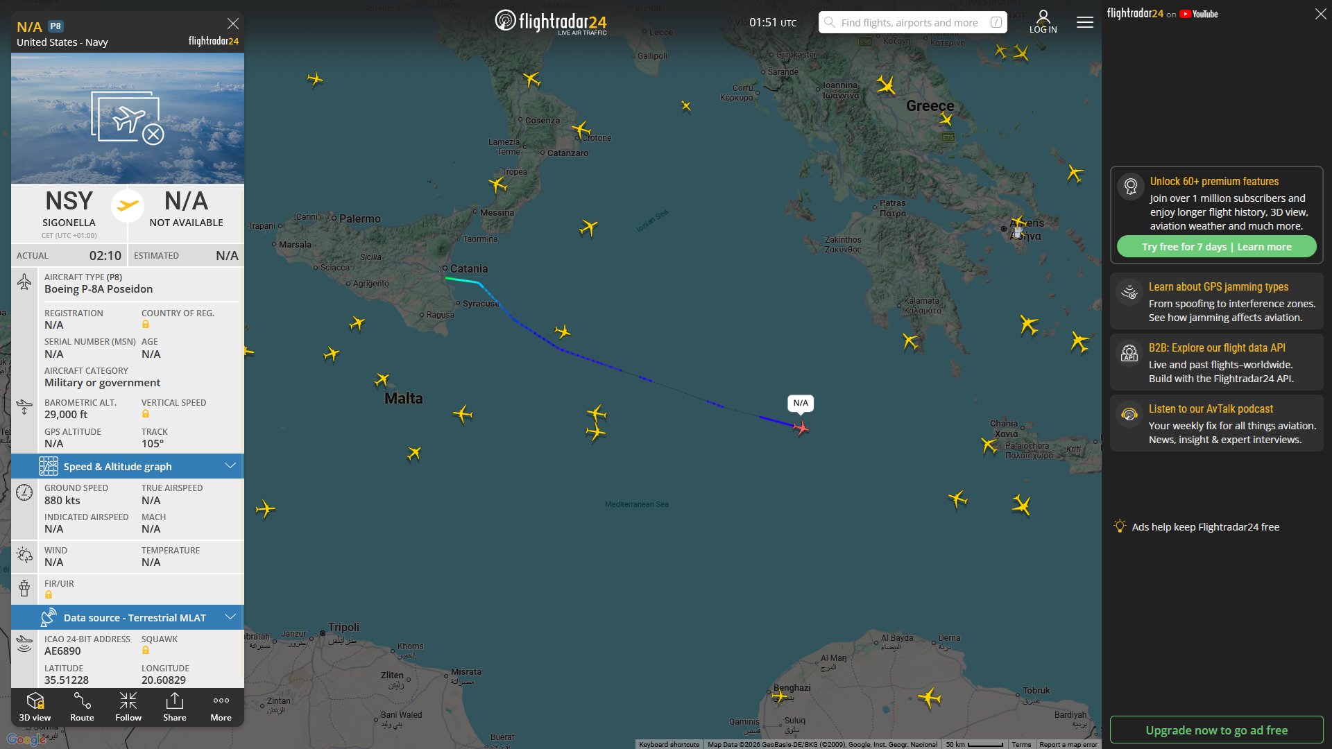Close the aircraft details panel

[x=233, y=24]
